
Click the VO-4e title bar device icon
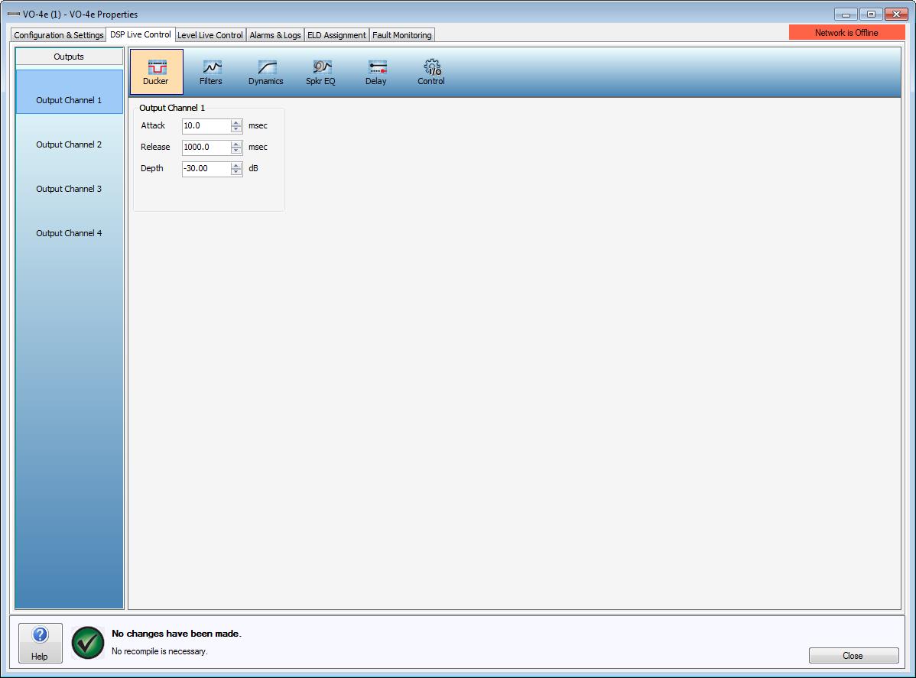pos(14,14)
